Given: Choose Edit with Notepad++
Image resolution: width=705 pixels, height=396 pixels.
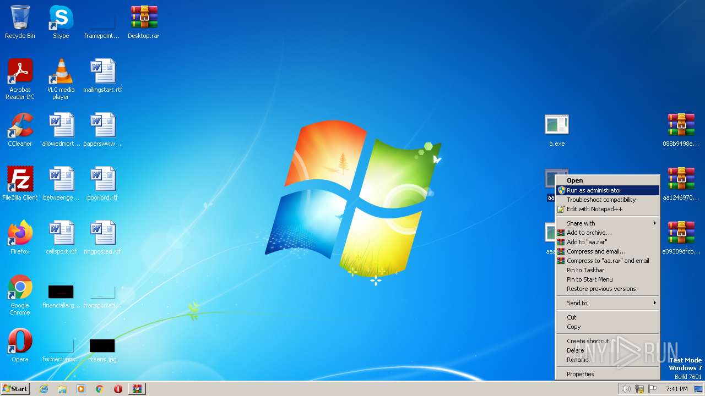Looking at the screenshot, I should pyautogui.click(x=607, y=209).
